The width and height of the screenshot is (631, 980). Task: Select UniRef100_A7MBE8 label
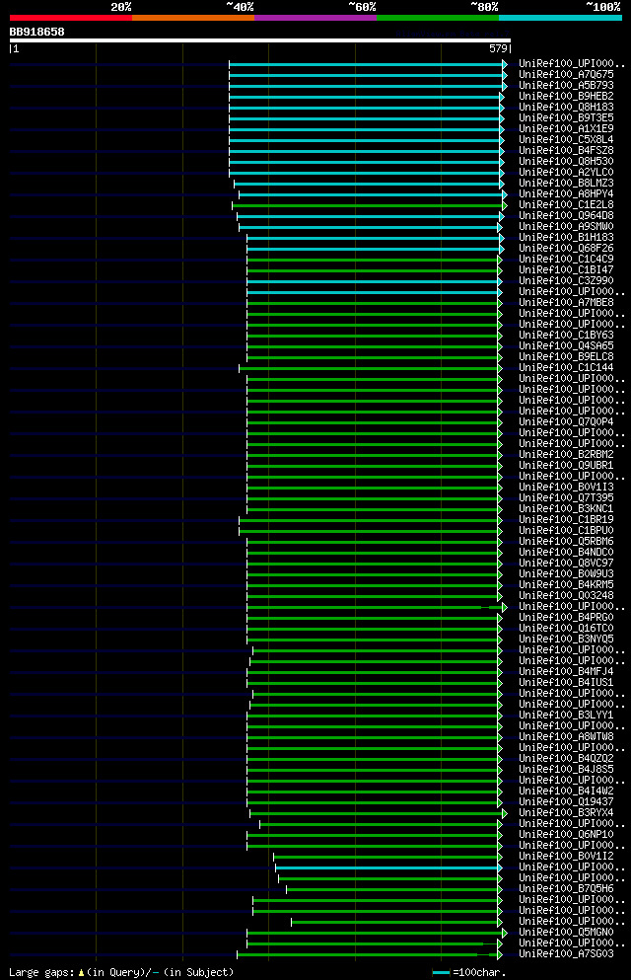click(x=566, y=303)
